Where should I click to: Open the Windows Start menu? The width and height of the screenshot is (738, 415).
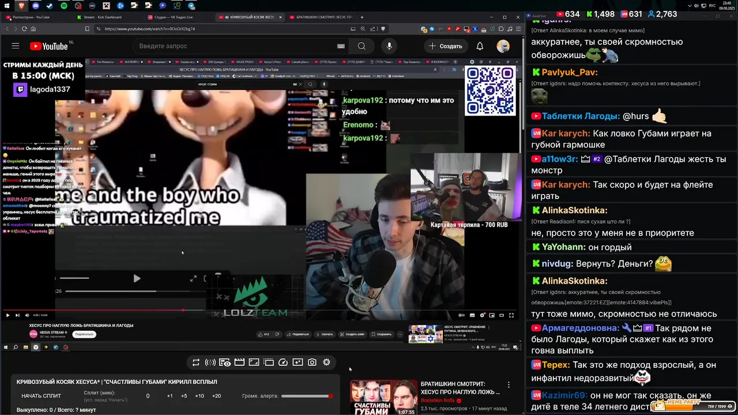click(x=6, y=5)
